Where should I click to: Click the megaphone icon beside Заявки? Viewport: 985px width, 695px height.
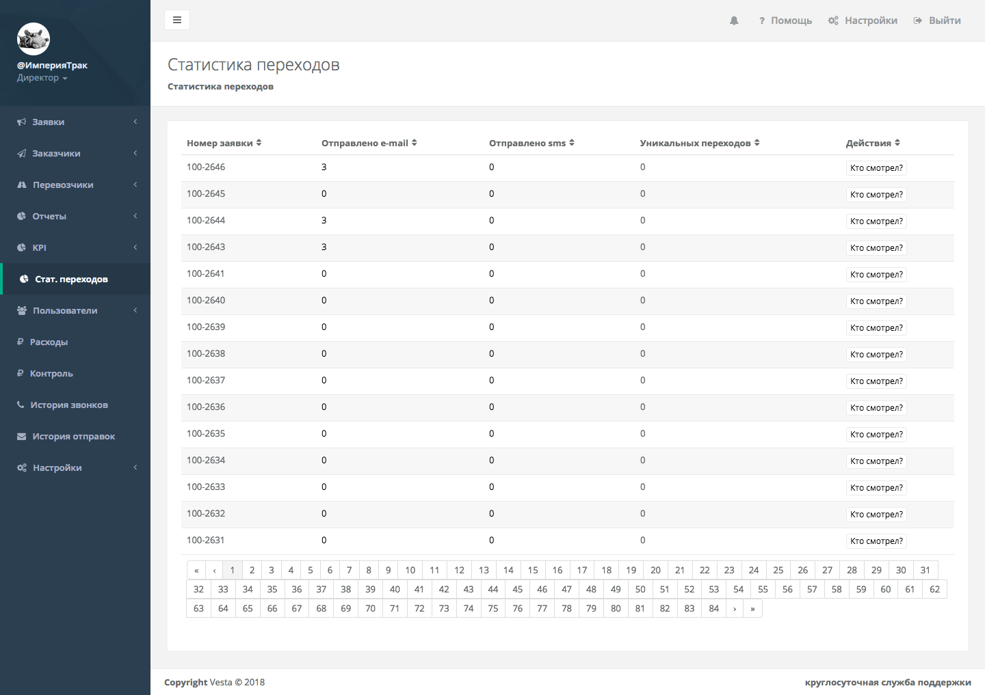(x=22, y=122)
